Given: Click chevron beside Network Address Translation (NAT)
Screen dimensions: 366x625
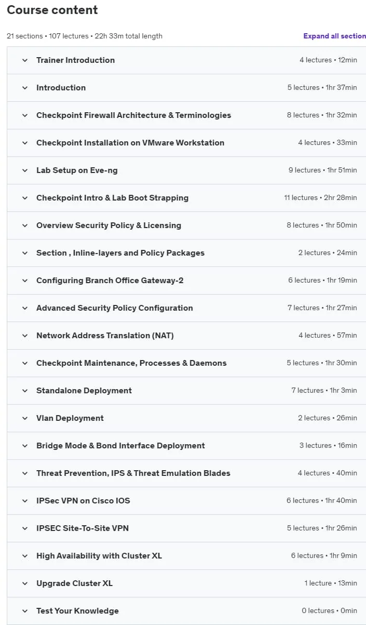Looking at the screenshot, I should tap(24, 336).
